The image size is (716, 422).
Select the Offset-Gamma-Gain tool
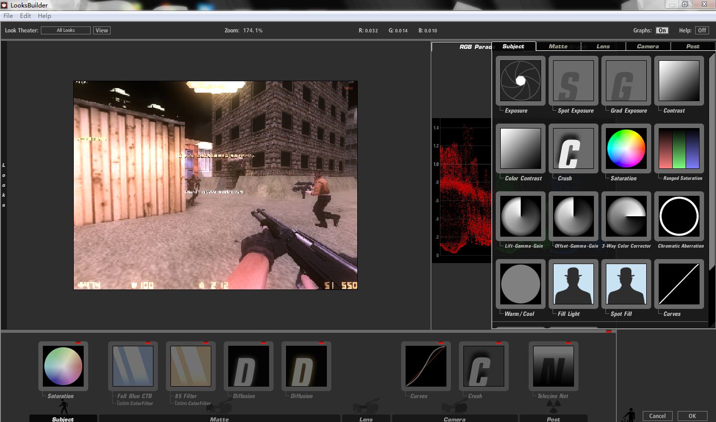point(573,216)
